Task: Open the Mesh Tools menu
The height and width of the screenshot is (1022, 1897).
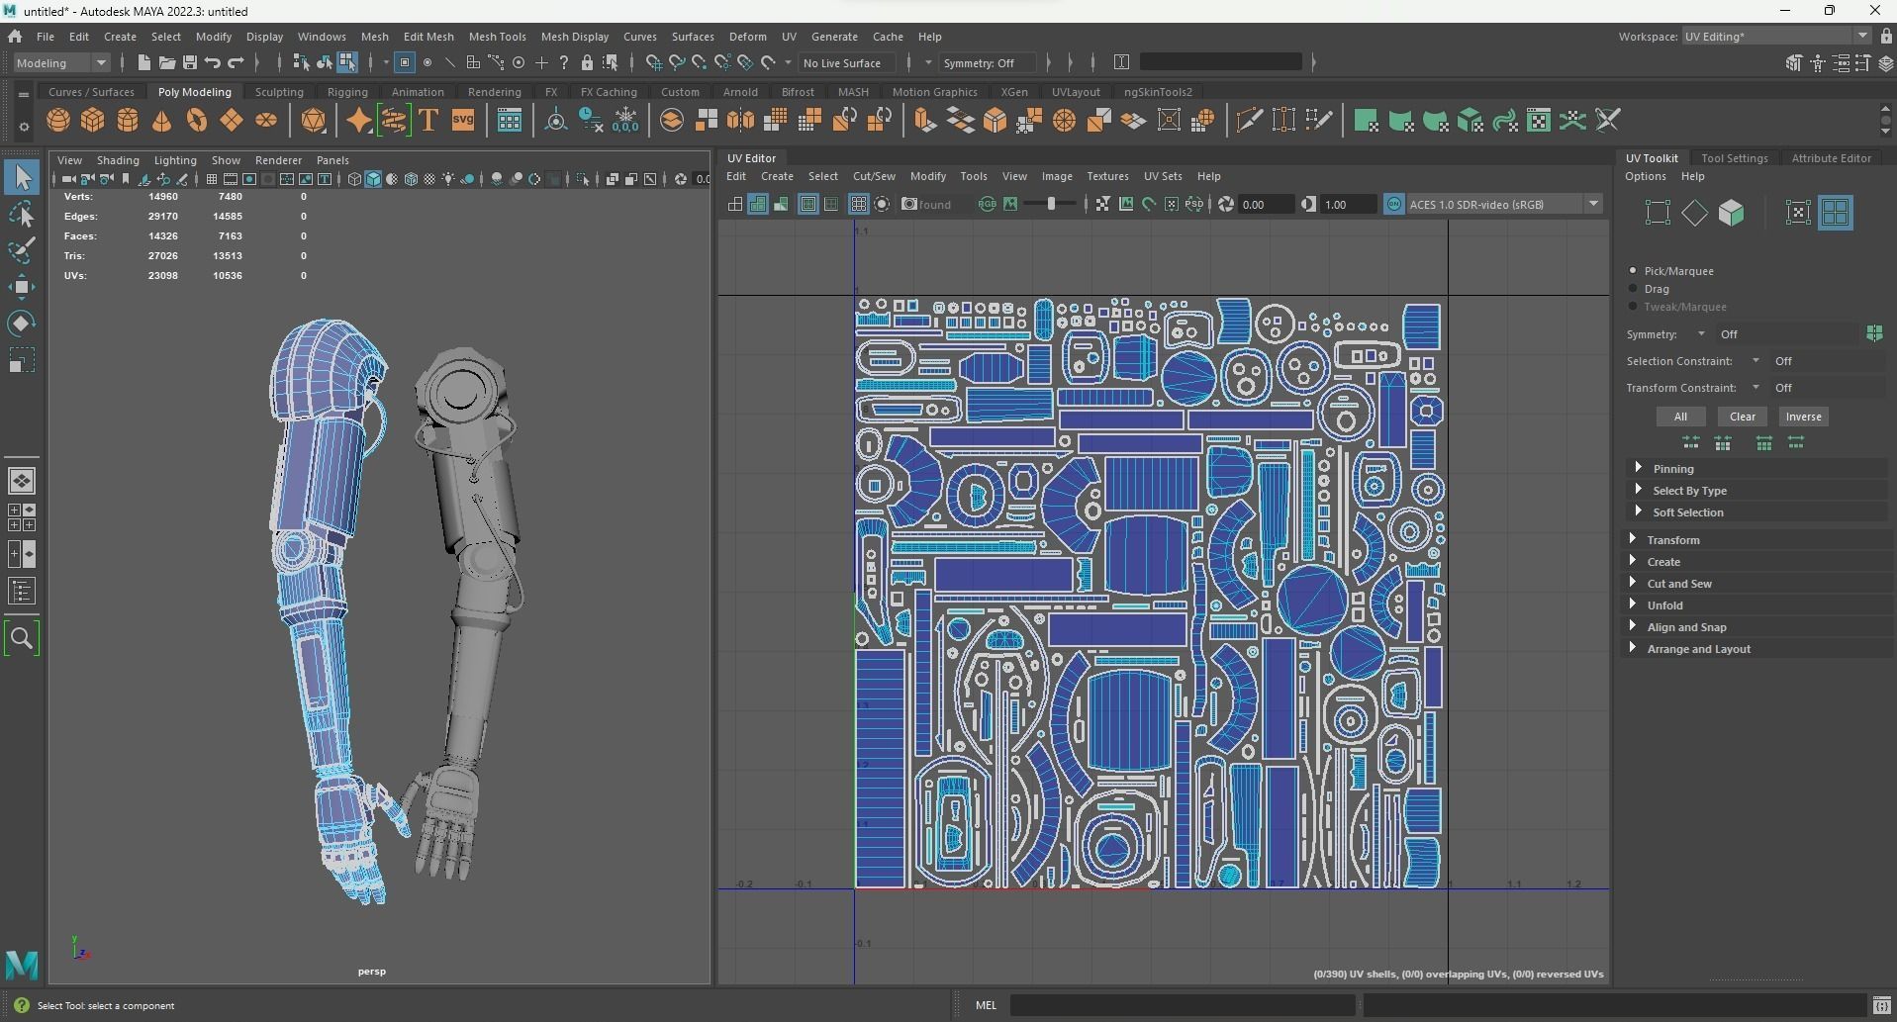Action: click(x=497, y=37)
